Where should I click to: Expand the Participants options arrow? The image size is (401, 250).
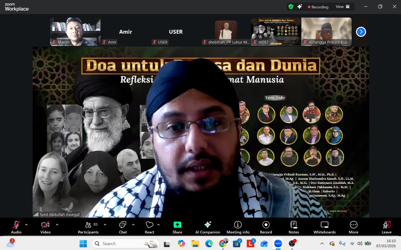[105, 225]
